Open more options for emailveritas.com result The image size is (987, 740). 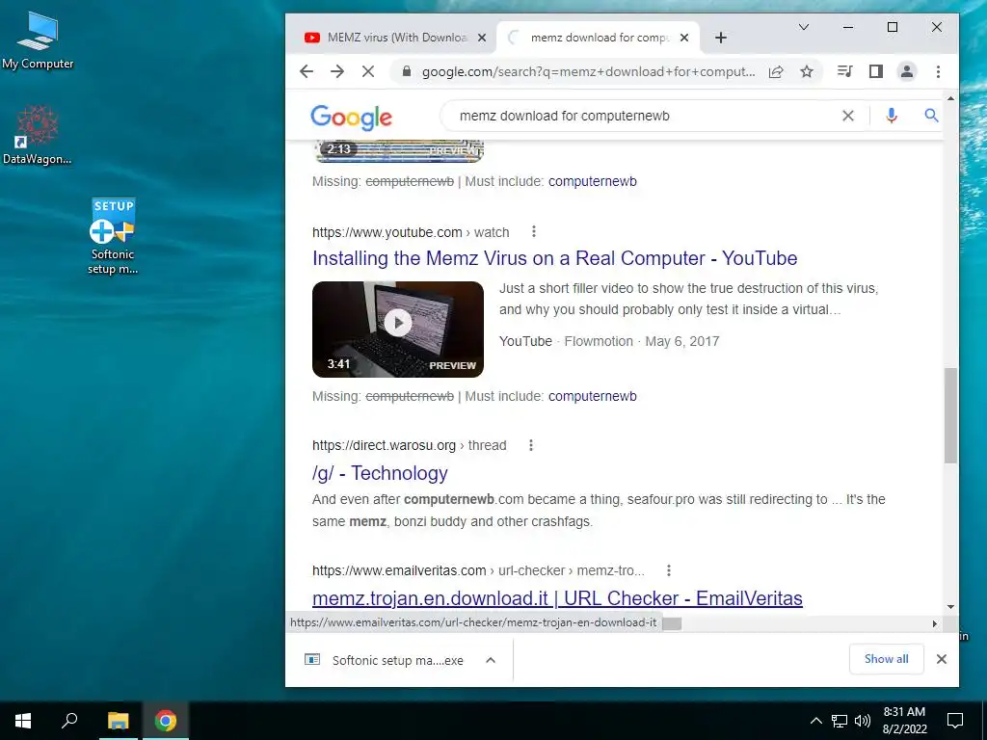coord(669,570)
